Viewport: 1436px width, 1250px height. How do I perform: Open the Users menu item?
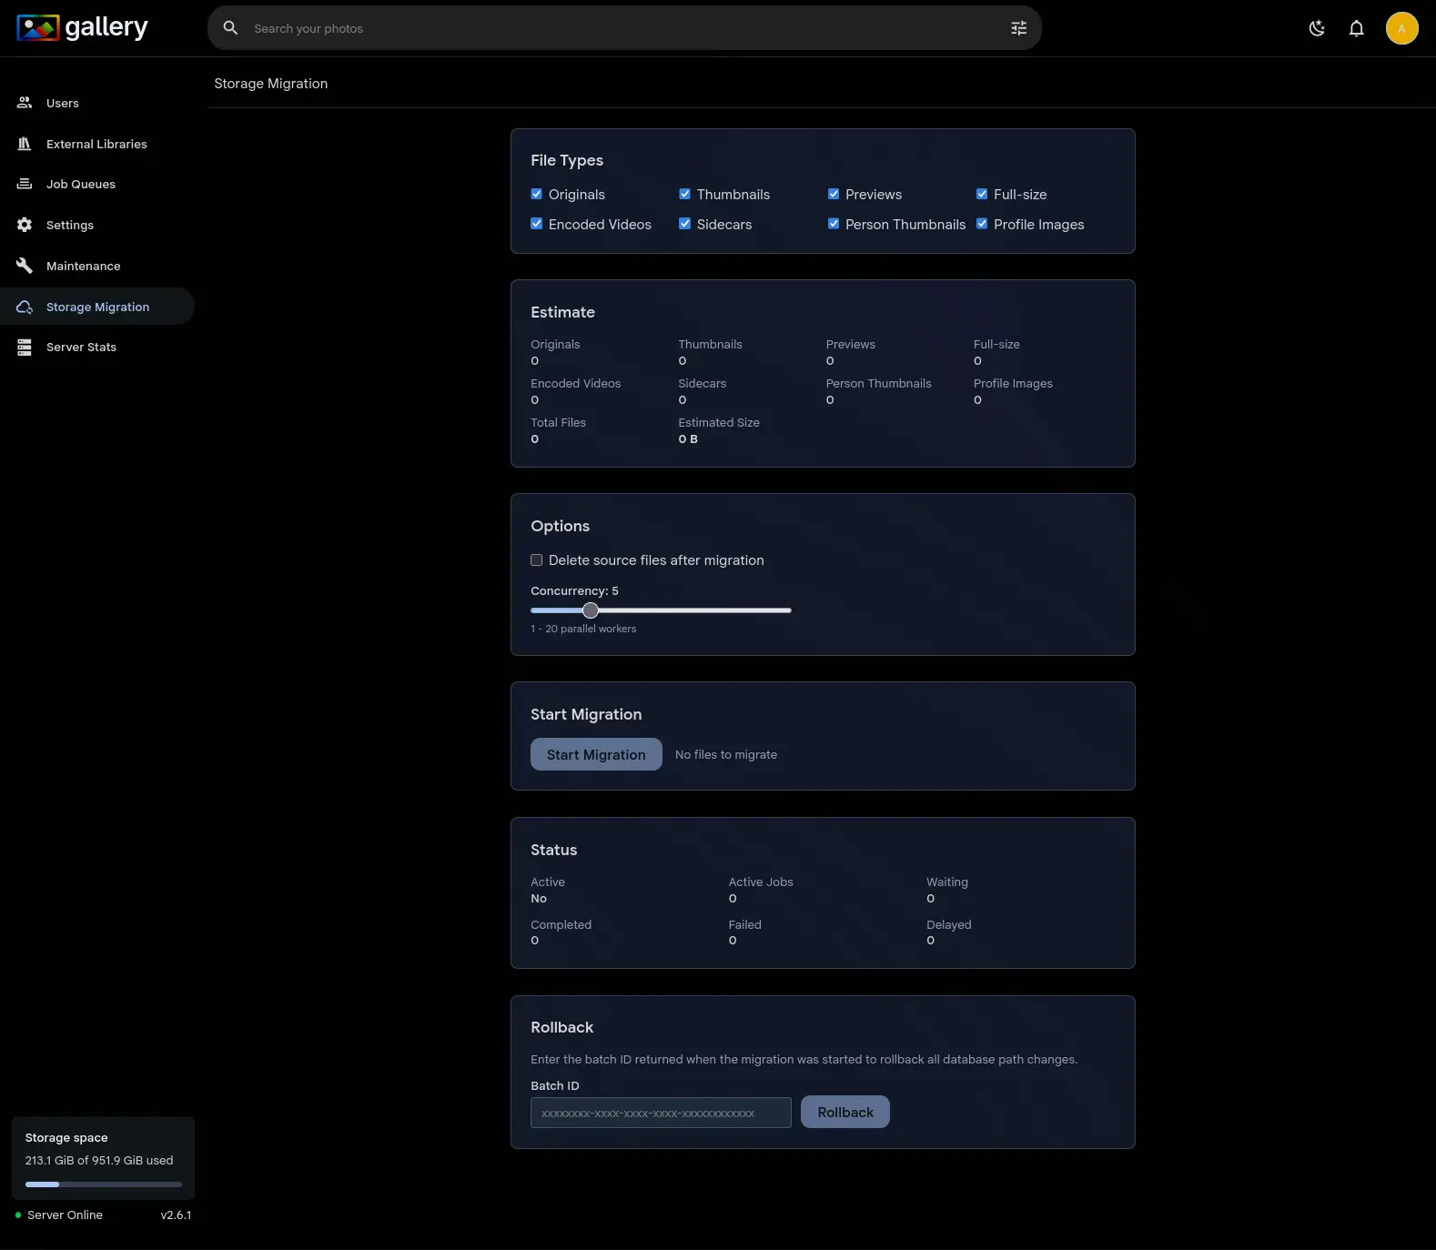97,103
